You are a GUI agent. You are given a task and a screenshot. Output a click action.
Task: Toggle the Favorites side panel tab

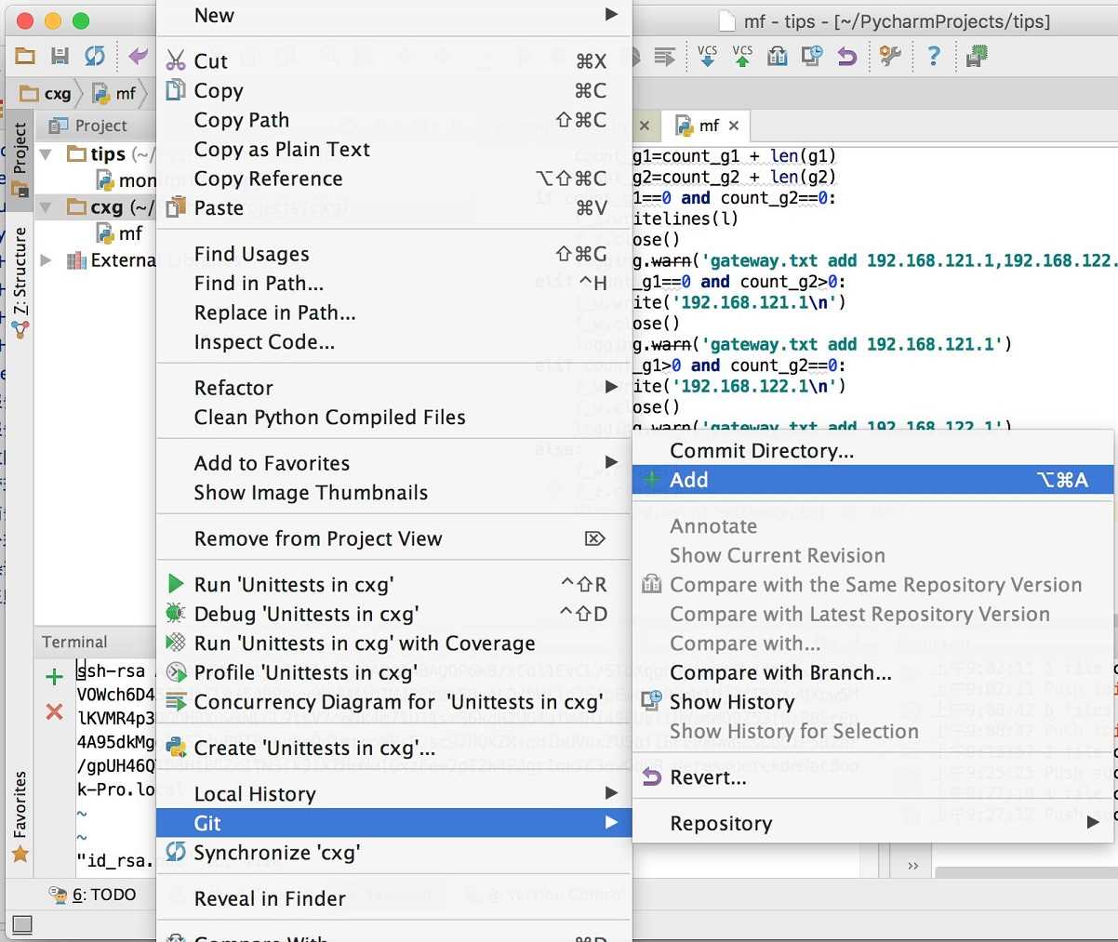point(20,805)
